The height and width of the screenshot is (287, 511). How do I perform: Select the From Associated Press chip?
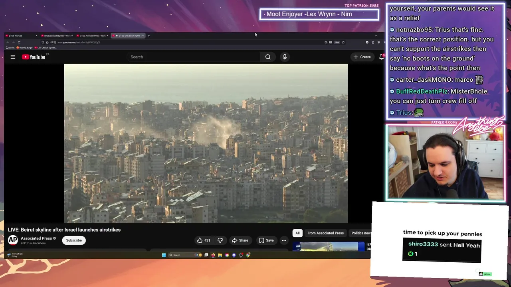pos(325,233)
